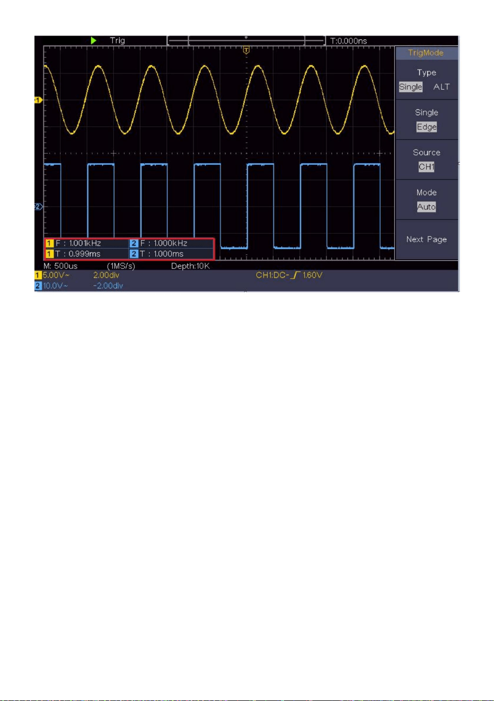The width and height of the screenshot is (494, 701).
Task: Change the trigger Mode Auto setting
Action: [427, 200]
